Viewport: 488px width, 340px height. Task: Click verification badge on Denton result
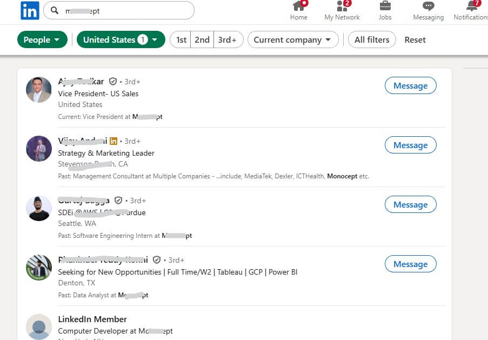(157, 259)
